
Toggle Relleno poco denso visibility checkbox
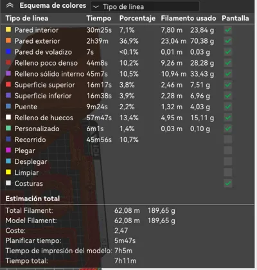(228, 63)
